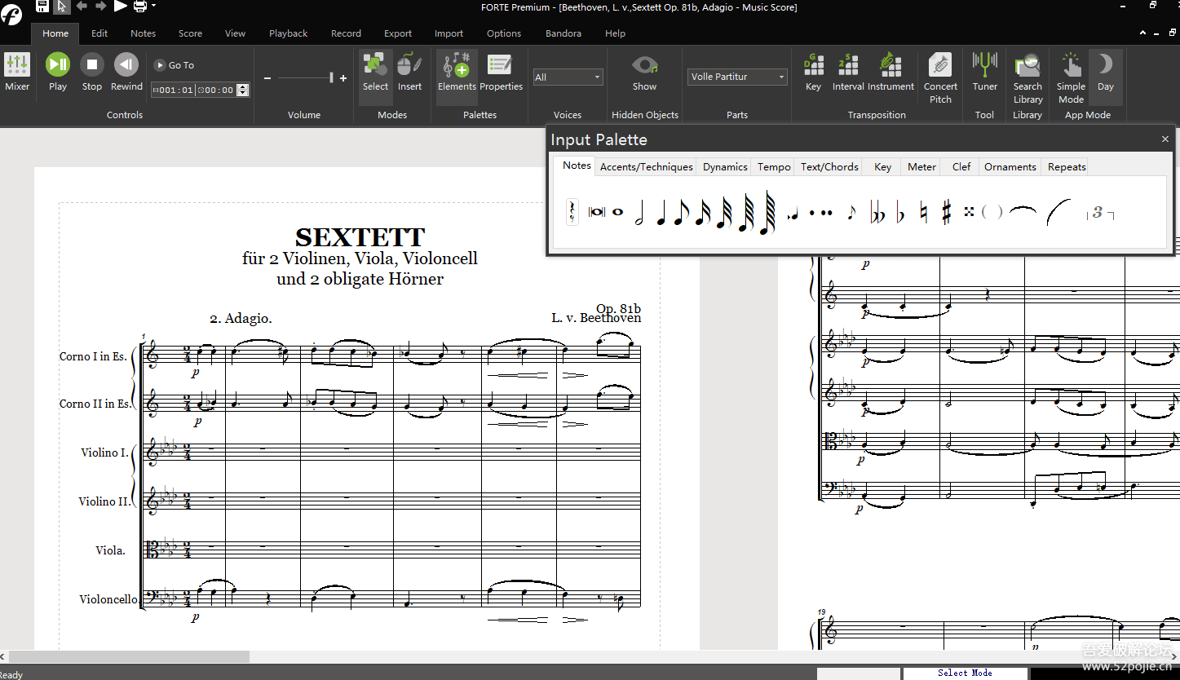
Task: Click the quick access play triangle
Action: pos(120,7)
